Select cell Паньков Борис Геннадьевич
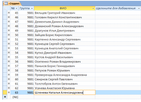The image size is (141, 102). pos(65,66)
